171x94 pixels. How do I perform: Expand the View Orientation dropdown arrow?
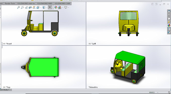coord(41,7)
